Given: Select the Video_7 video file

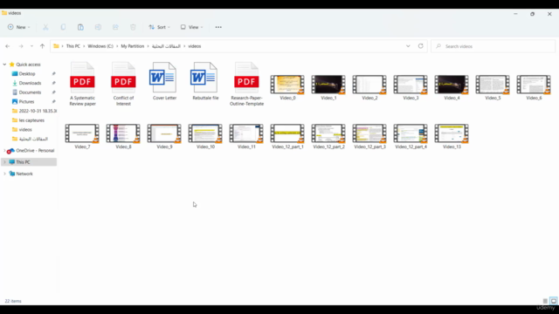Looking at the screenshot, I should (82, 136).
